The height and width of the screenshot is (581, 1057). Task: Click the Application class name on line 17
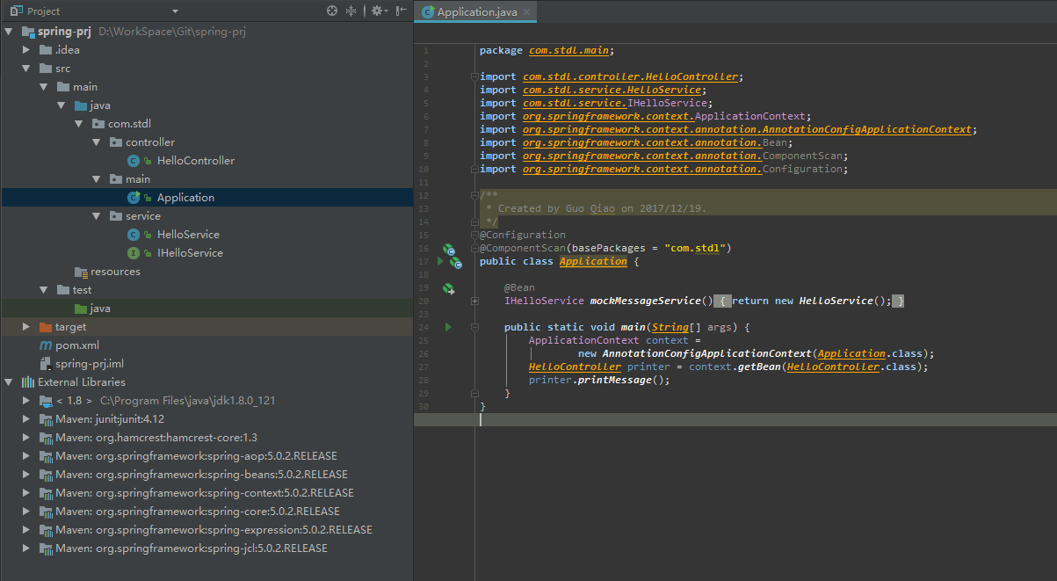(x=593, y=261)
